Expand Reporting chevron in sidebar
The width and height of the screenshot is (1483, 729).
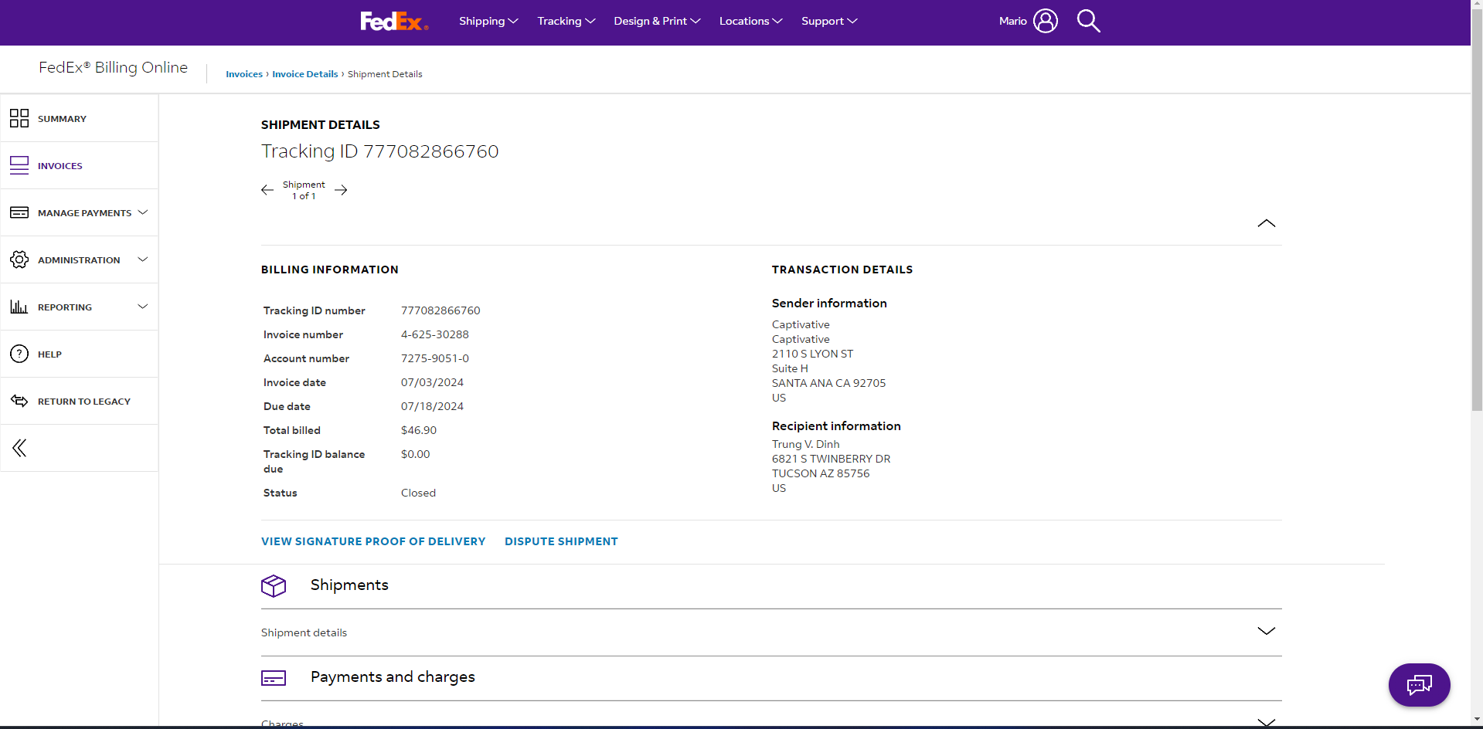142,307
